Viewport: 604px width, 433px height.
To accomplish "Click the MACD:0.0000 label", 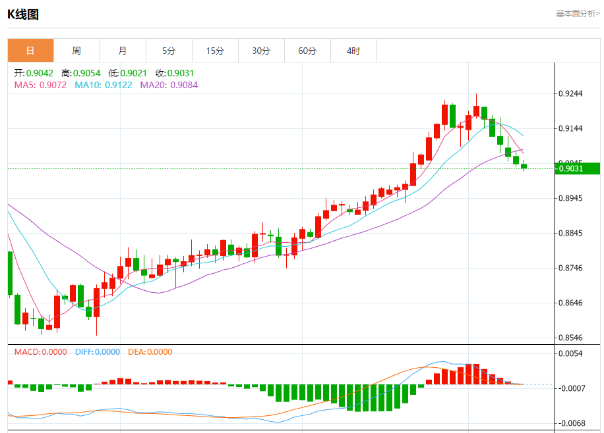I will pos(40,352).
